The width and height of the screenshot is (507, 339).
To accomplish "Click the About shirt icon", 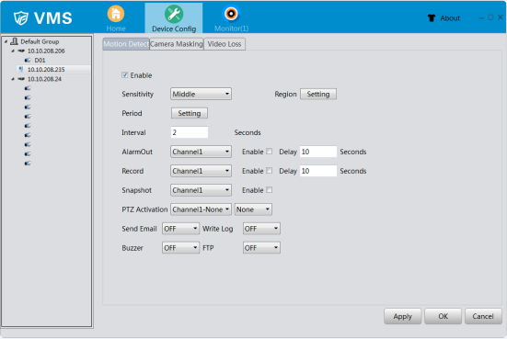I will pos(432,18).
